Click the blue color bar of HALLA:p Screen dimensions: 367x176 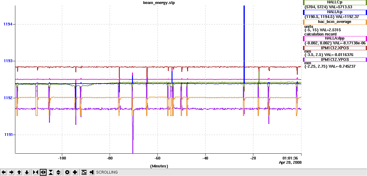pyautogui.click(x=304, y=12)
